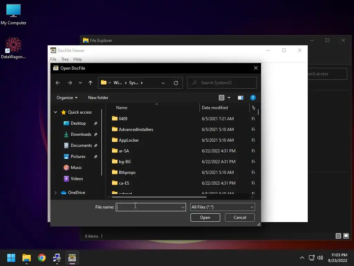Select Desktop in navigation pane

click(78, 123)
